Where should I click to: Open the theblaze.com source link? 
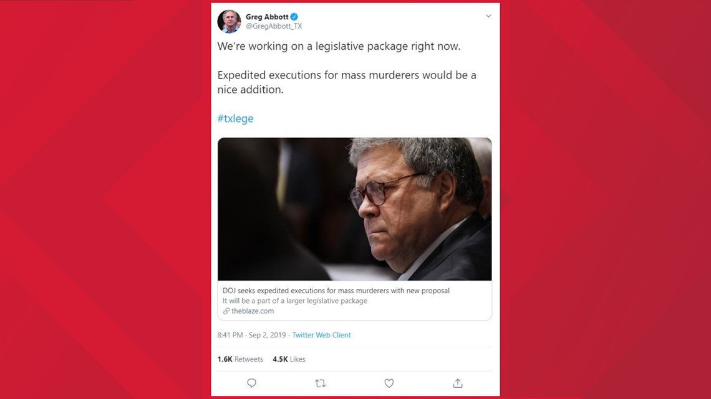pyautogui.click(x=253, y=311)
